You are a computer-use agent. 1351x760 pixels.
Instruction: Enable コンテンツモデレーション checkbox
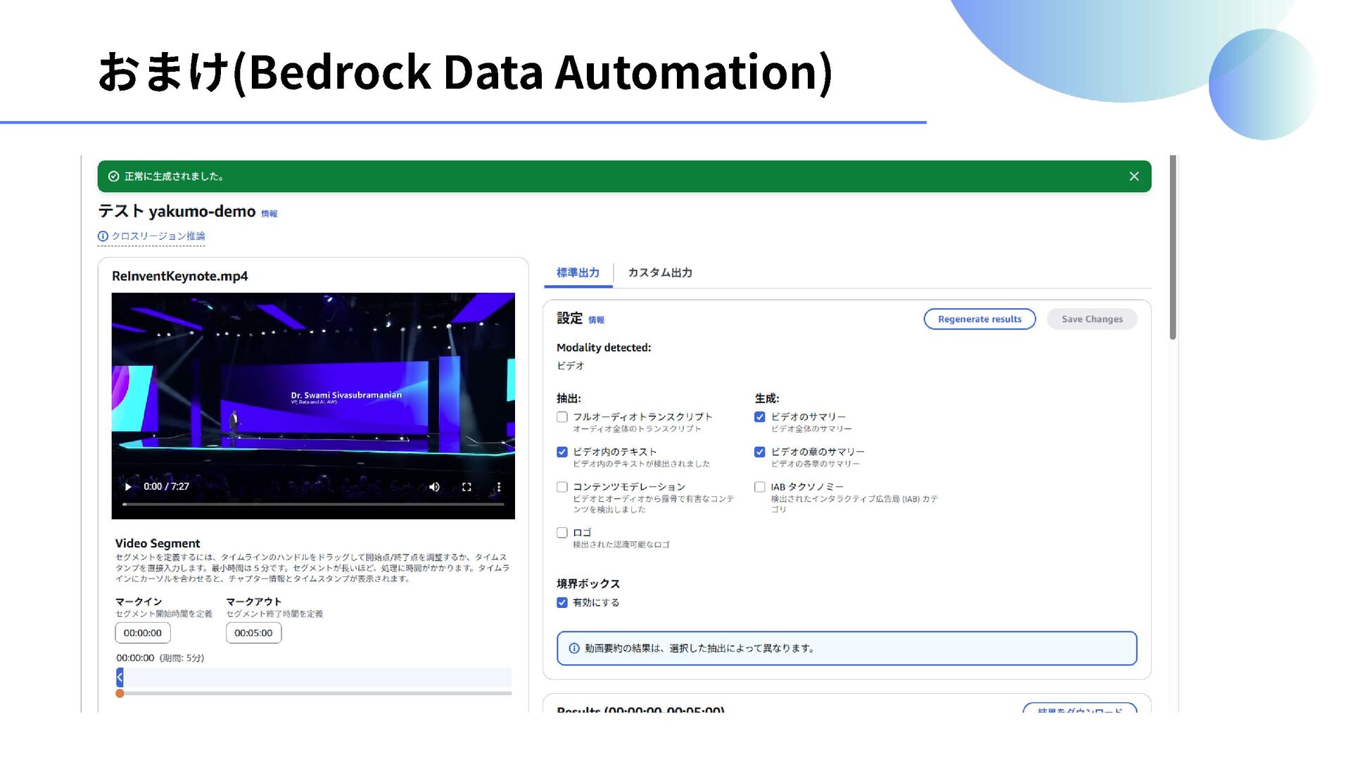(562, 487)
